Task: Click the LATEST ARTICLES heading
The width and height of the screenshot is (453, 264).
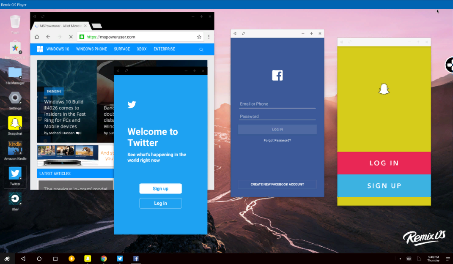Action: [55, 174]
